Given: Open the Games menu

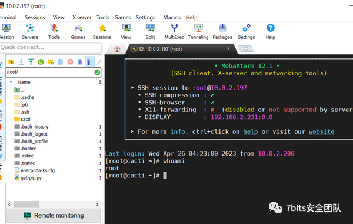Looking at the screenshot, I should pyautogui.click(x=122, y=17).
